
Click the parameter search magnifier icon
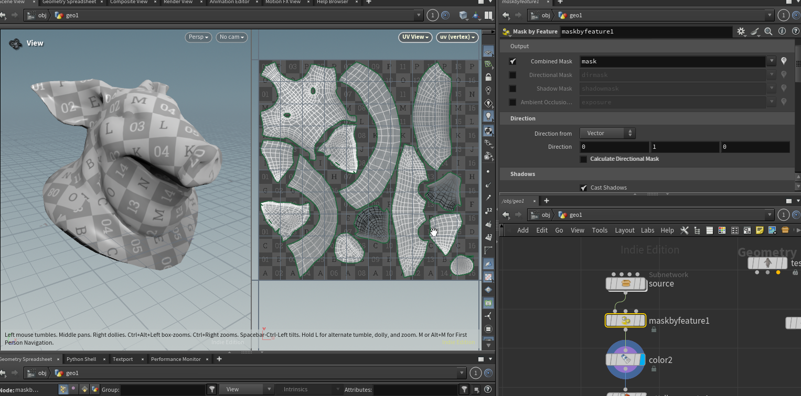[768, 31]
